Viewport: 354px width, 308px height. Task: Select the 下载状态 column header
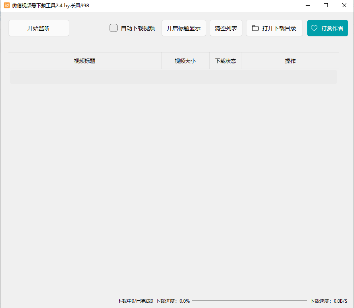[226, 61]
